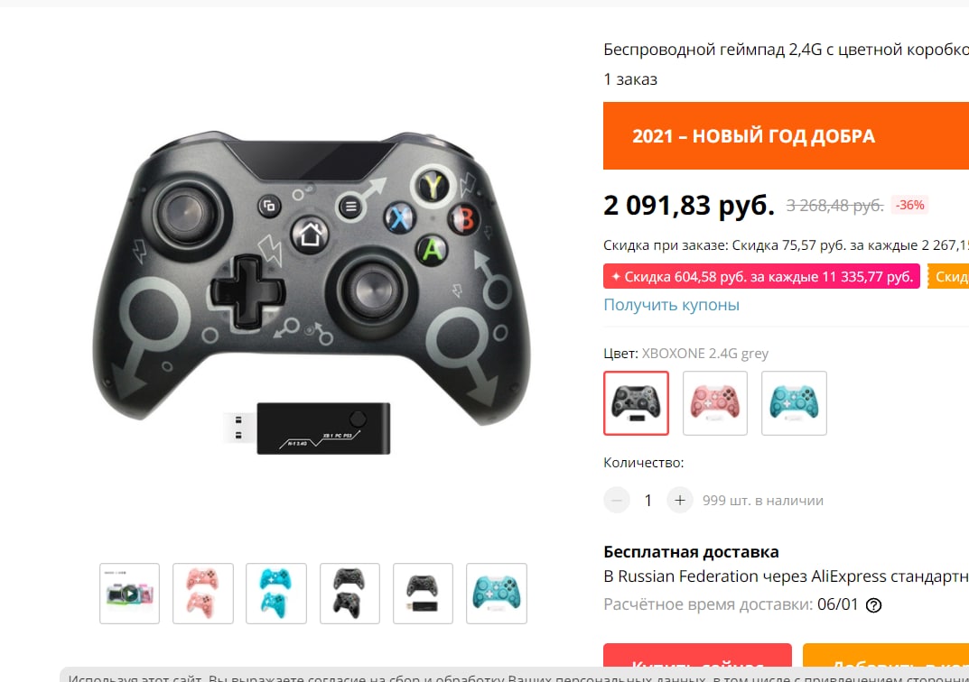Viewport: 969px width, 682px height.
Task: Click the 2021 – НОВЫЙ ГОД ДОБРА banner
Action: [x=786, y=136]
